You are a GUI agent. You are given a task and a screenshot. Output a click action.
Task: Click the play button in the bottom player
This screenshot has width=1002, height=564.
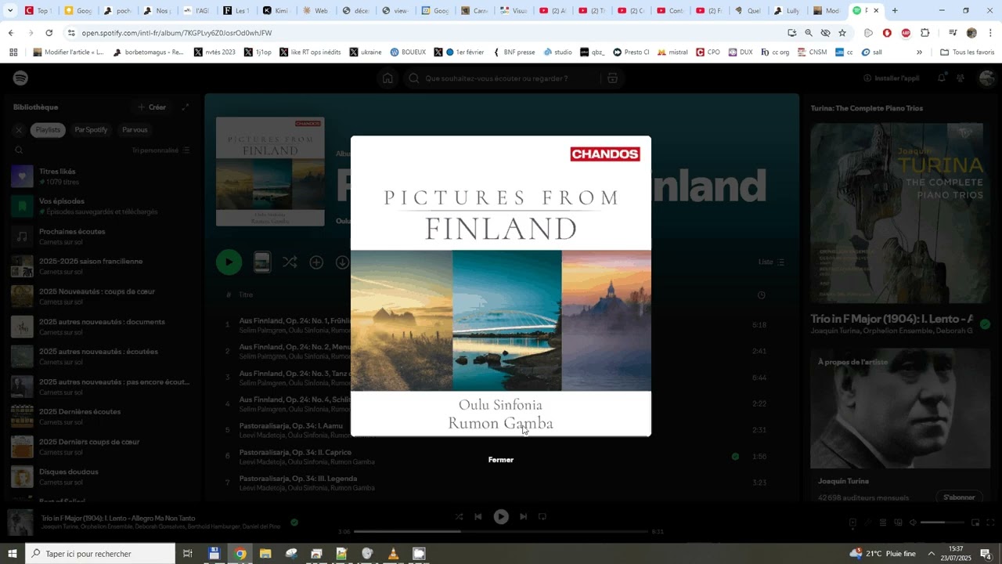point(501,516)
